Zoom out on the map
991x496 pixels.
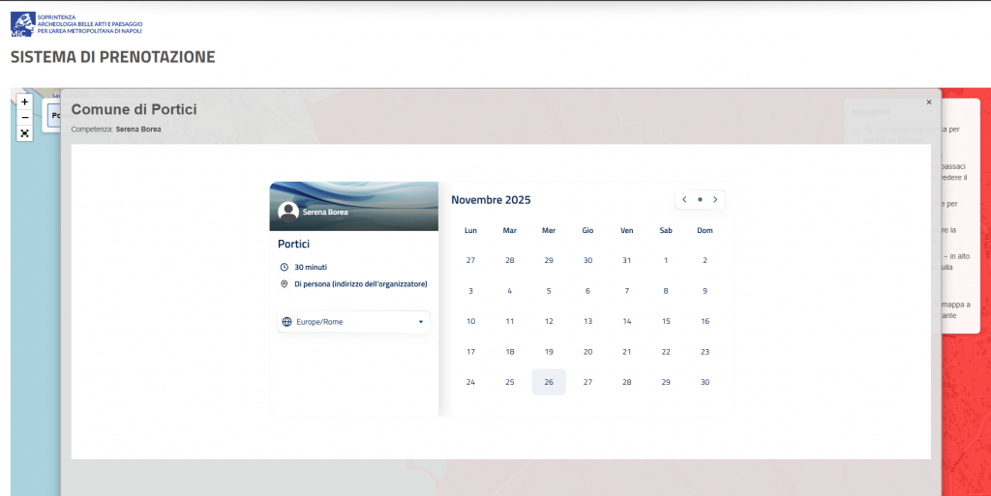(x=25, y=117)
